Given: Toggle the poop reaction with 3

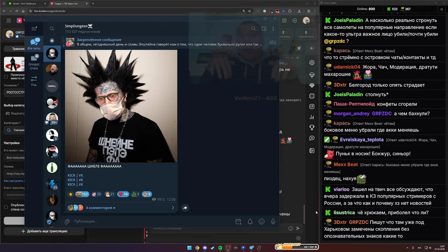Looking at the screenshot, I should tap(135, 194).
